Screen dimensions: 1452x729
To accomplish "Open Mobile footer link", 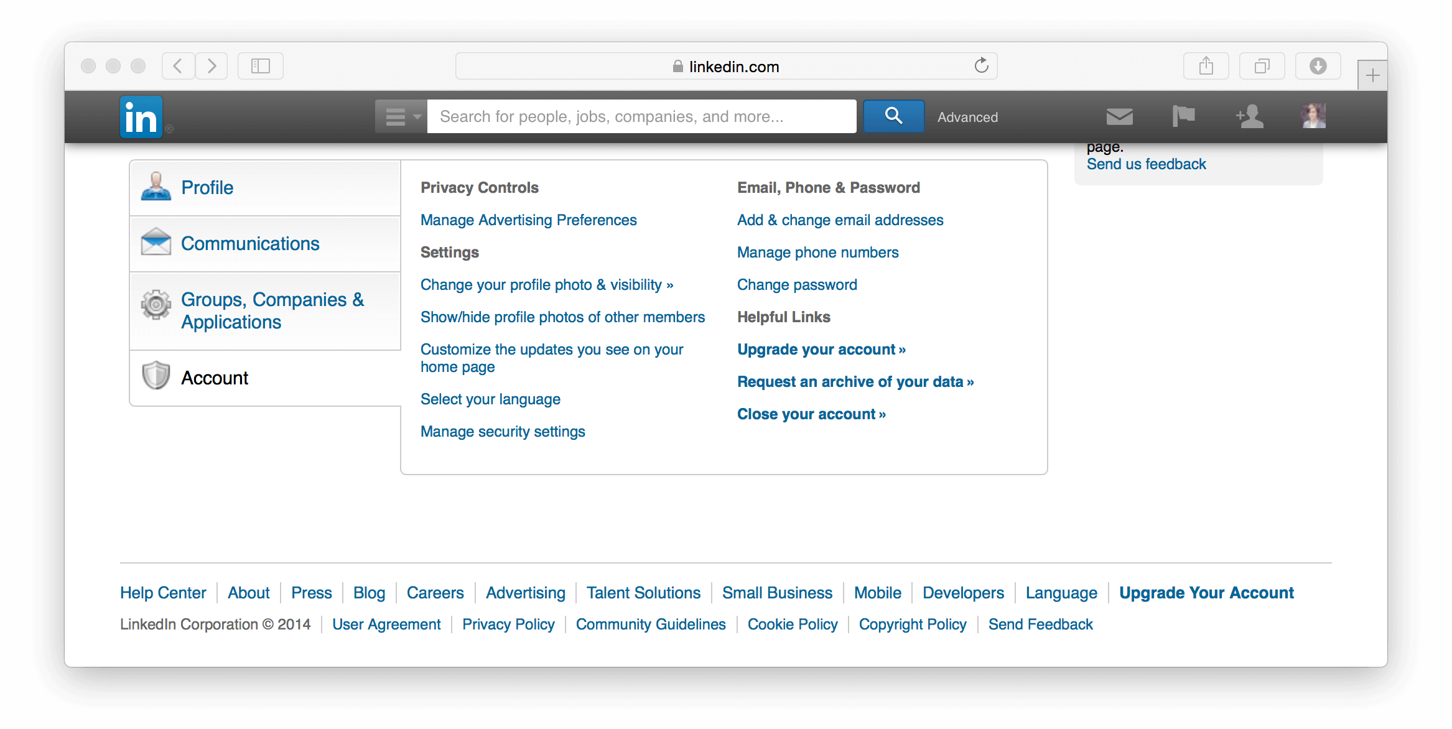I will coord(878,593).
